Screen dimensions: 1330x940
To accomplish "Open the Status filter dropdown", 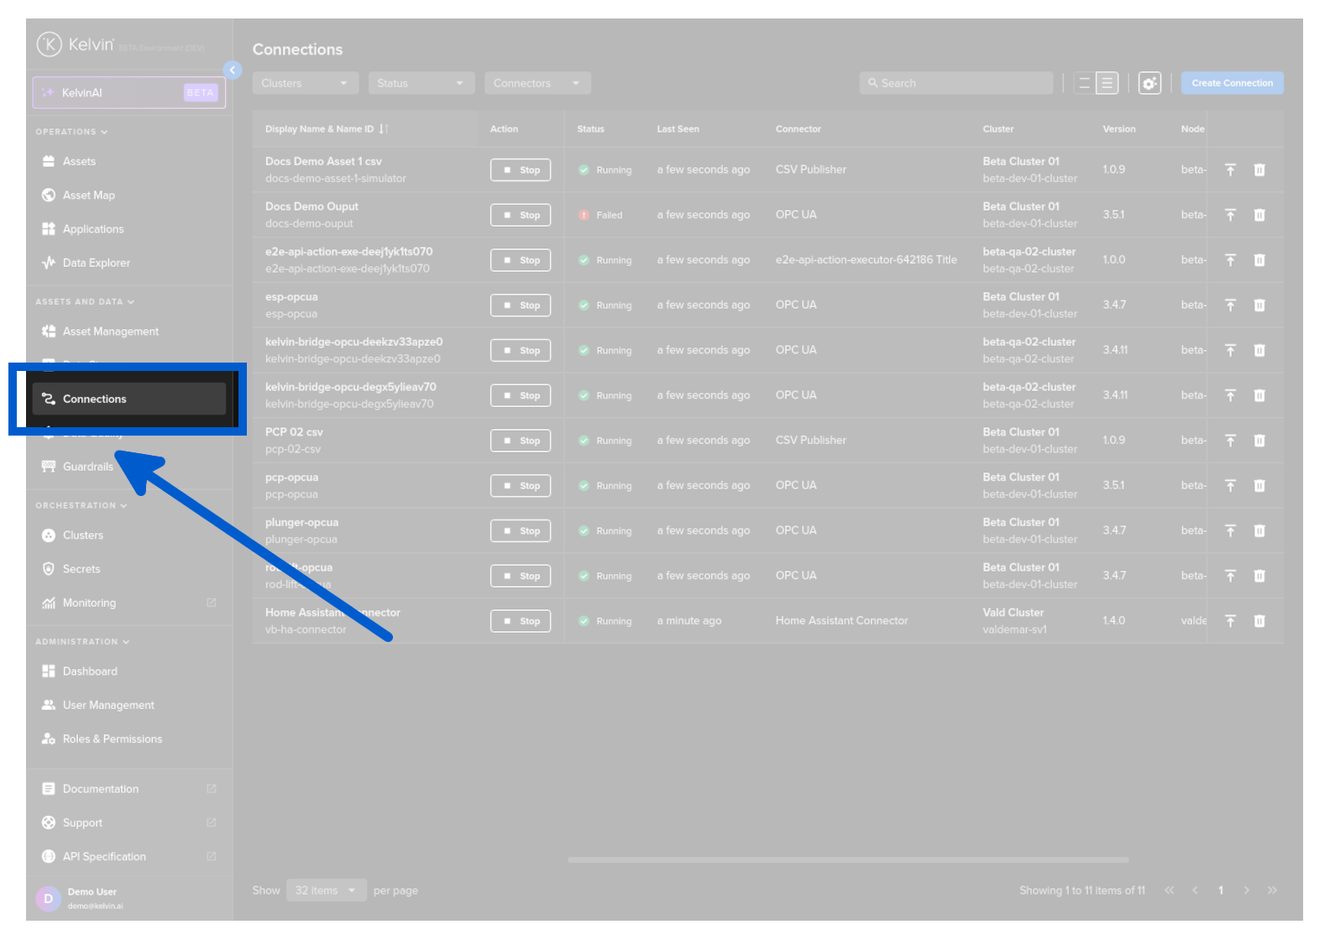I will pos(421,83).
